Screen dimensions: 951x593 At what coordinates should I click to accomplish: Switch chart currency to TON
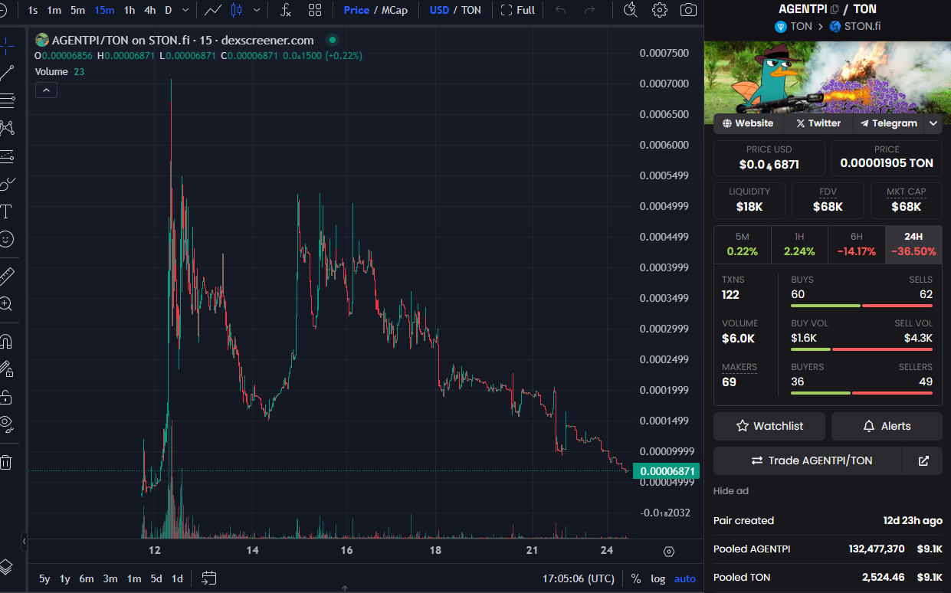[471, 10]
